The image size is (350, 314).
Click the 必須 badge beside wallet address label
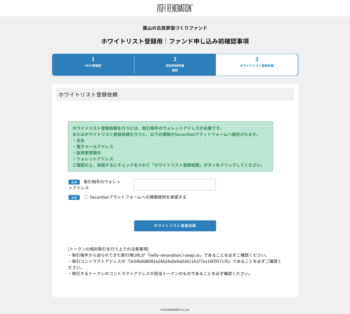click(74, 182)
